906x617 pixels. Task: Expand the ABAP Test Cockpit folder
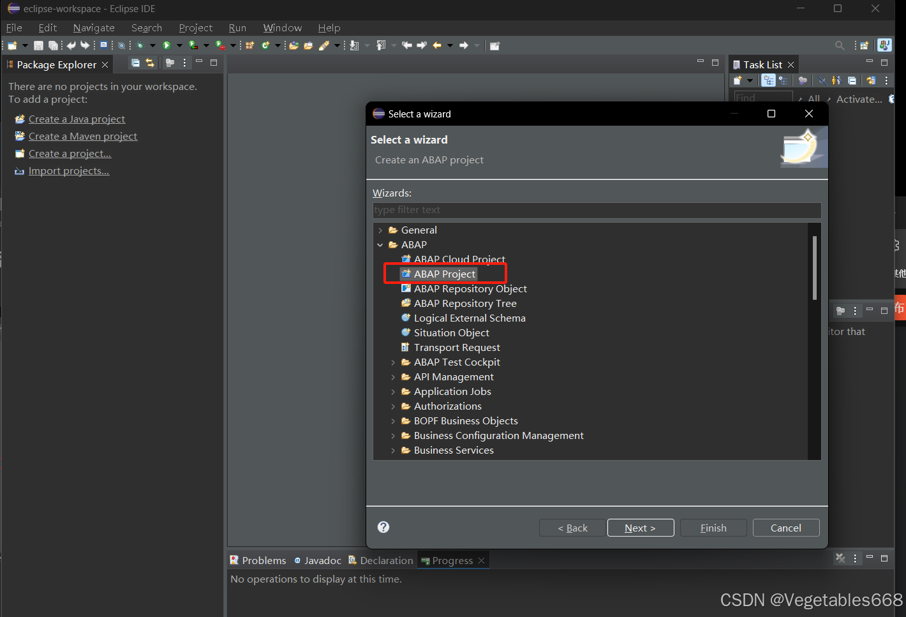click(x=394, y=362)
